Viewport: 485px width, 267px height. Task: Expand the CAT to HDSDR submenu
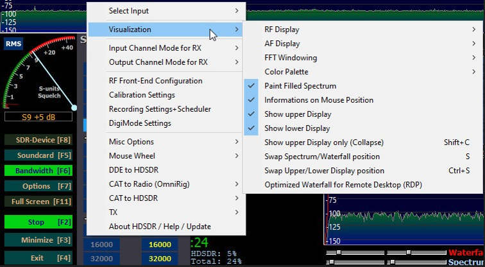coord(167,198)
